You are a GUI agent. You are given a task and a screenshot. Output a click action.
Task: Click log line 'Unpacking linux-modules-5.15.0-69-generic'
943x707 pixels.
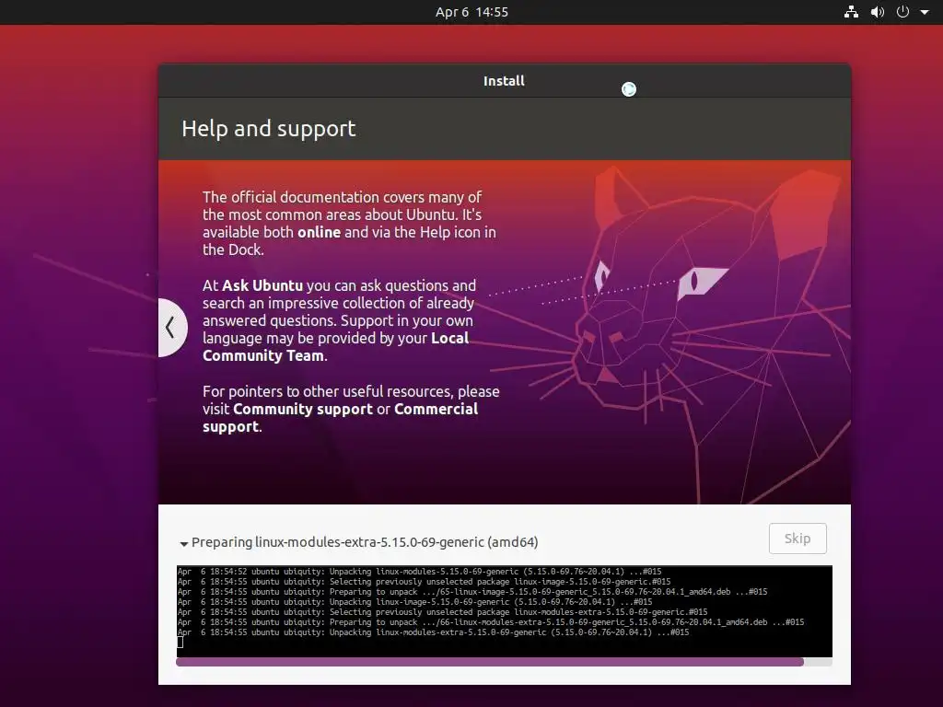(419, 572)
